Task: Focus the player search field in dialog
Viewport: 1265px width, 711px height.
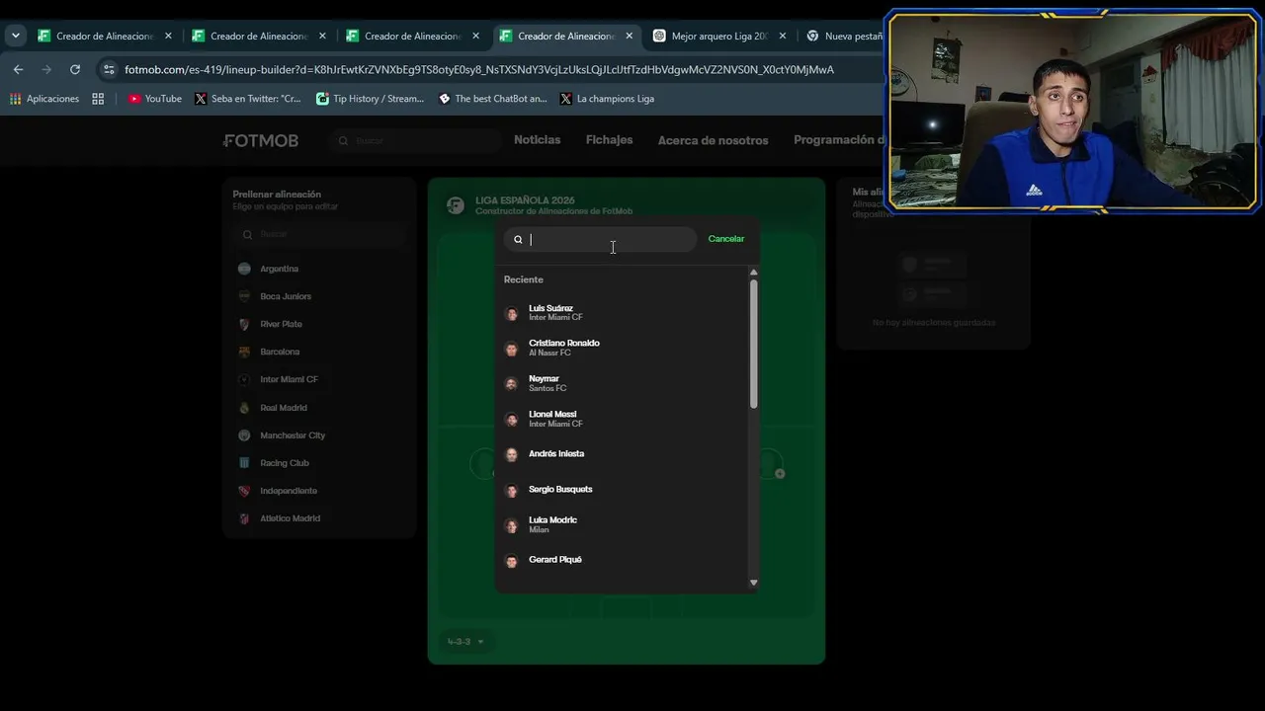Action: pyautogui.click(x=600, y=239)
